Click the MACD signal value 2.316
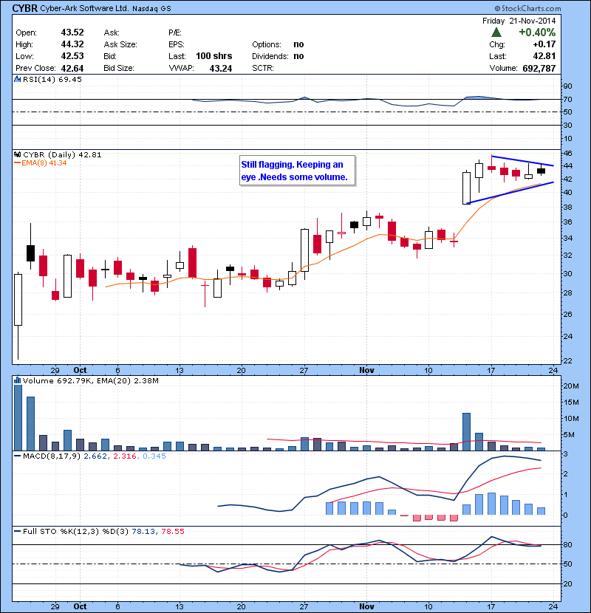Image resolution: width=591 pixels, height=613 pixels. pyautogui.click(x=125, y=456)
